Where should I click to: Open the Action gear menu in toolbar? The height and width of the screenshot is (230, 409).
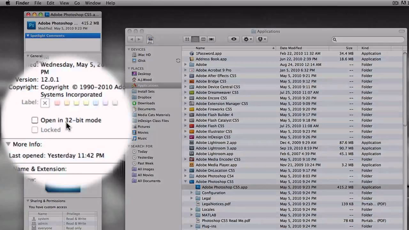pyautogui.click(x=248, y=39)
